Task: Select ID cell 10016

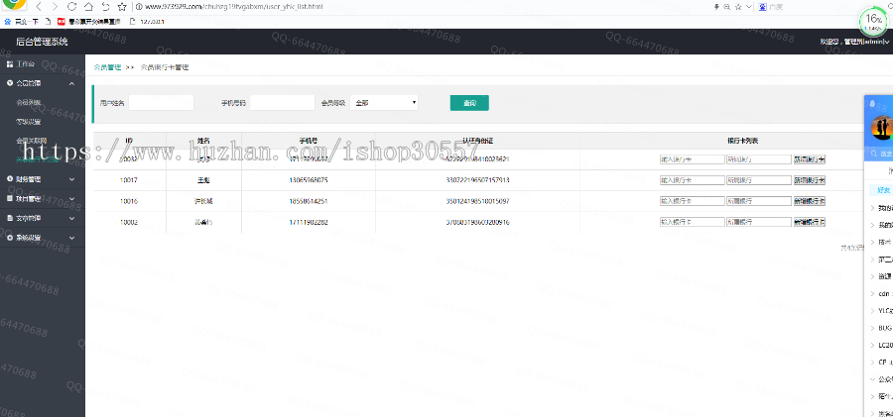Action: 129,201
